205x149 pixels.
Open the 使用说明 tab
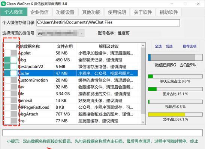coord(117,12)
